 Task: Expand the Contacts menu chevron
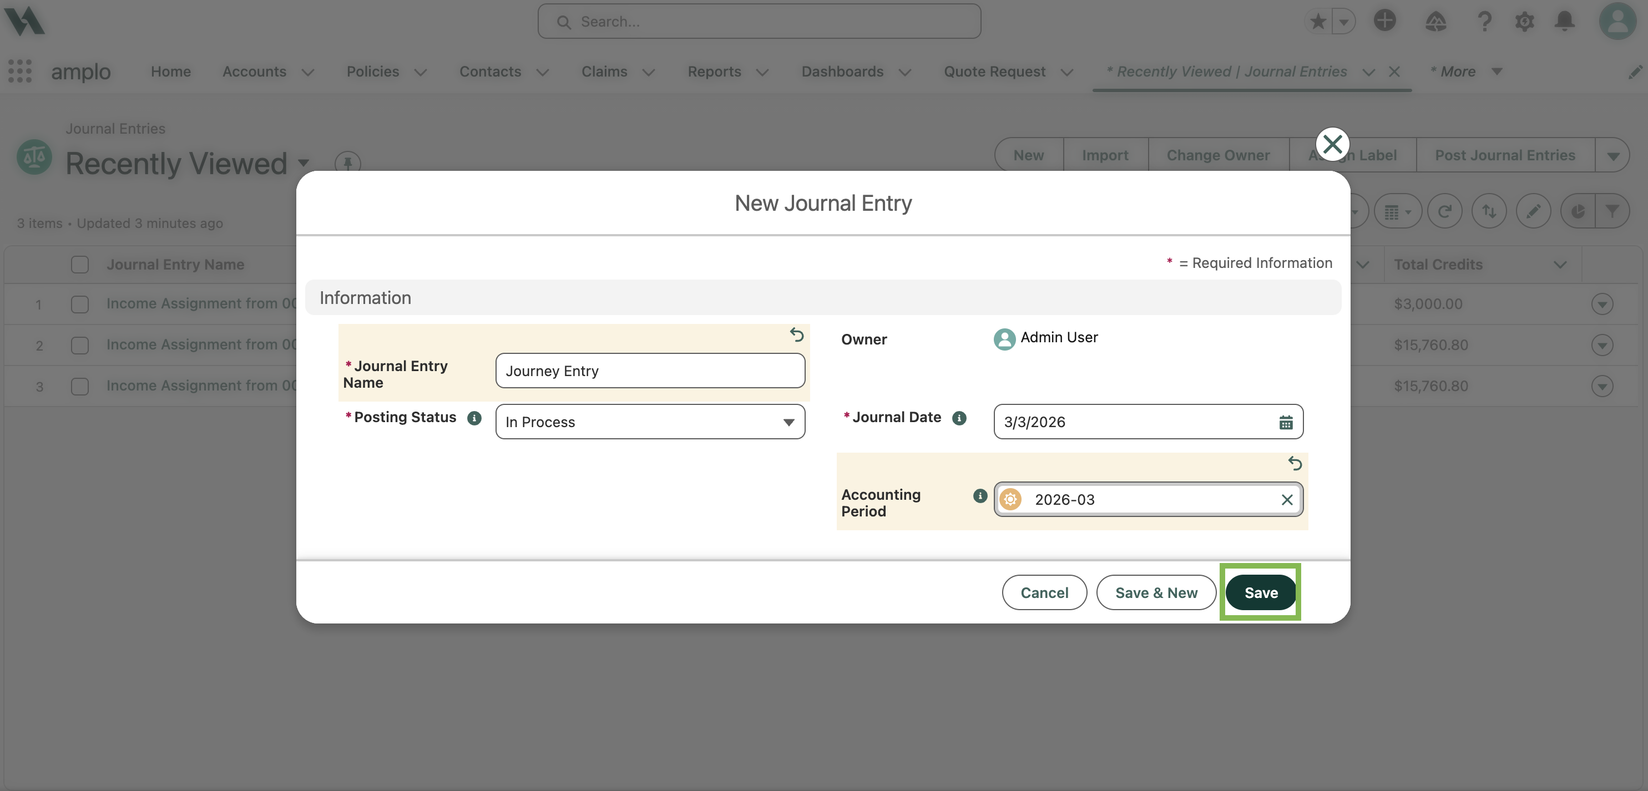pyautogui.click(x=543, y=72)
